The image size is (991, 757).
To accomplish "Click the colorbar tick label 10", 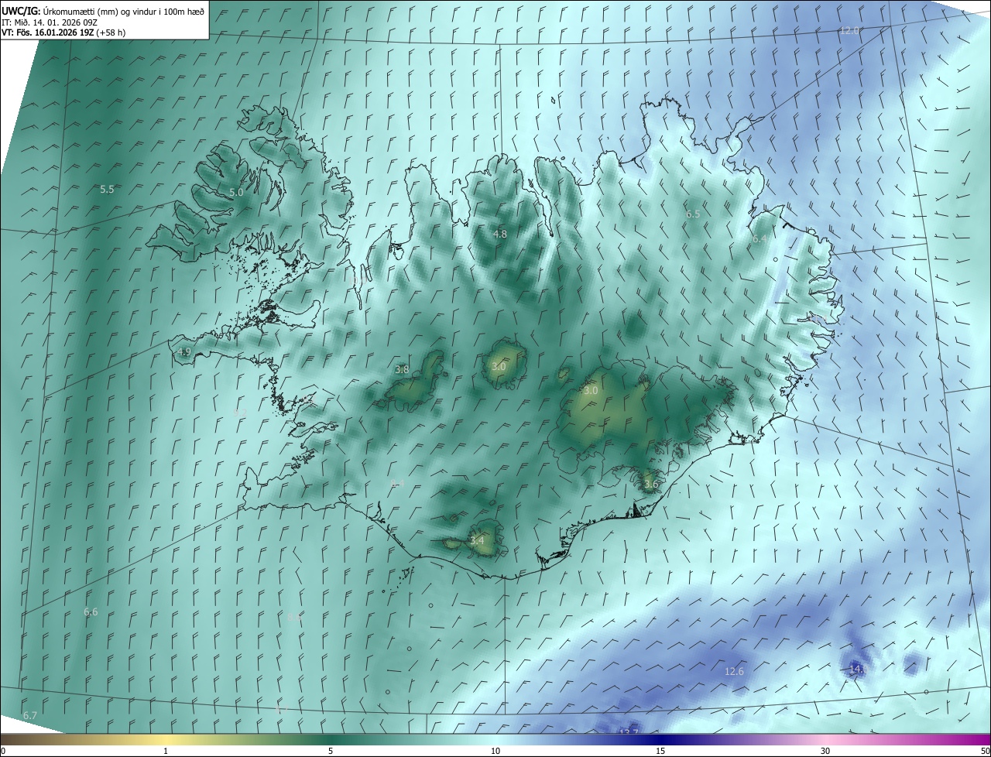I will click(495, 751).
